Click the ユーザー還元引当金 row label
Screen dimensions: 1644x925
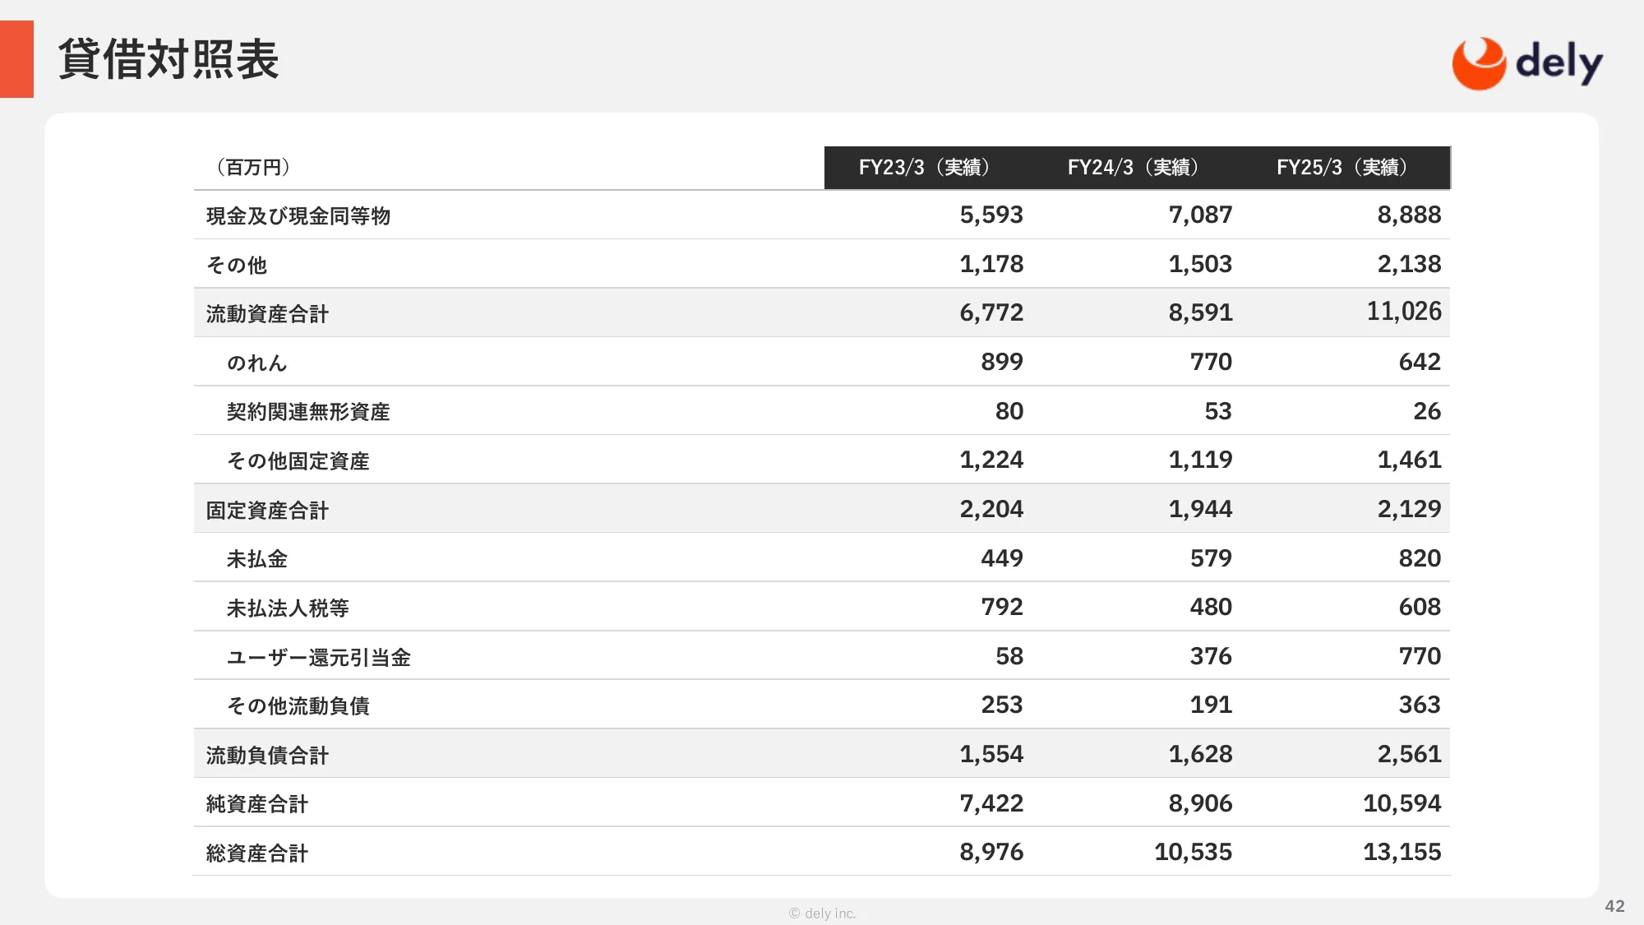(x=318, y=658)
